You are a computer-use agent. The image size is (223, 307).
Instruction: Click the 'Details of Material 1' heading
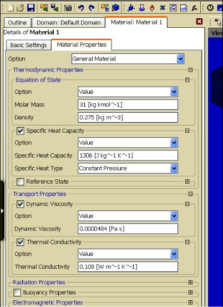coord(32,32)
